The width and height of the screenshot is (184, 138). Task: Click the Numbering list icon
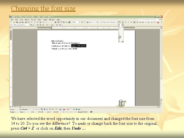[146, 22]
